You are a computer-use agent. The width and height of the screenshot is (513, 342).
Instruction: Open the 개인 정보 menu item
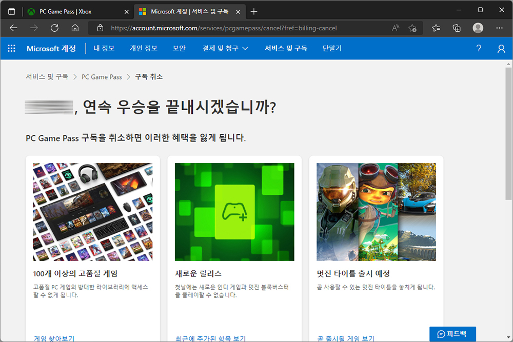[x=144, y=48]
